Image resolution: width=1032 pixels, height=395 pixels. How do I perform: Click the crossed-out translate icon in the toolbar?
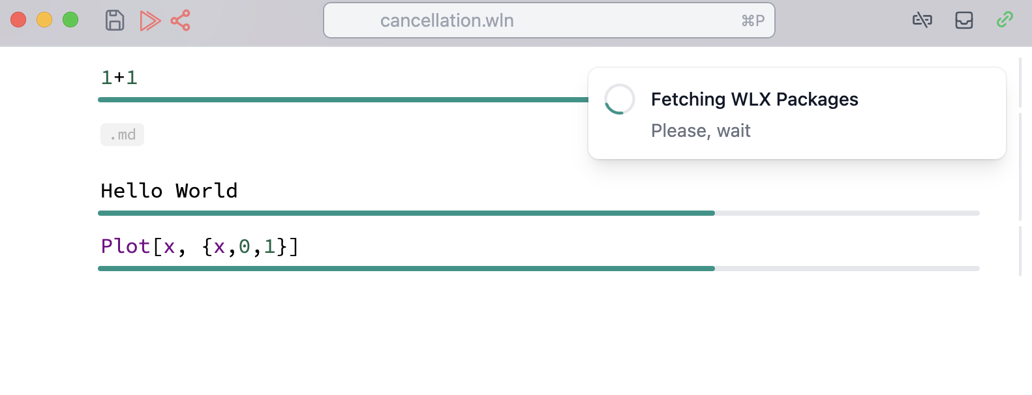[x=922, y=20]
